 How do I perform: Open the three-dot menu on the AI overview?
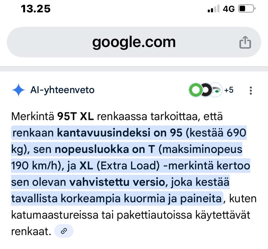(251, 90)
